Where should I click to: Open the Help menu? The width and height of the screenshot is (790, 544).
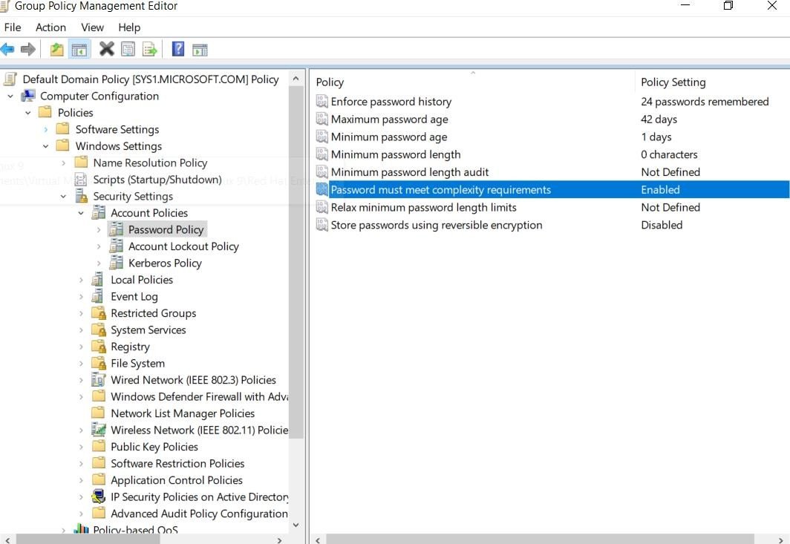pos(129,27)
